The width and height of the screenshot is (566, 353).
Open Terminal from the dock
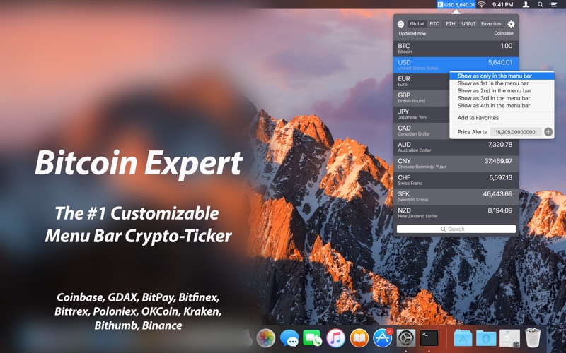429,338
